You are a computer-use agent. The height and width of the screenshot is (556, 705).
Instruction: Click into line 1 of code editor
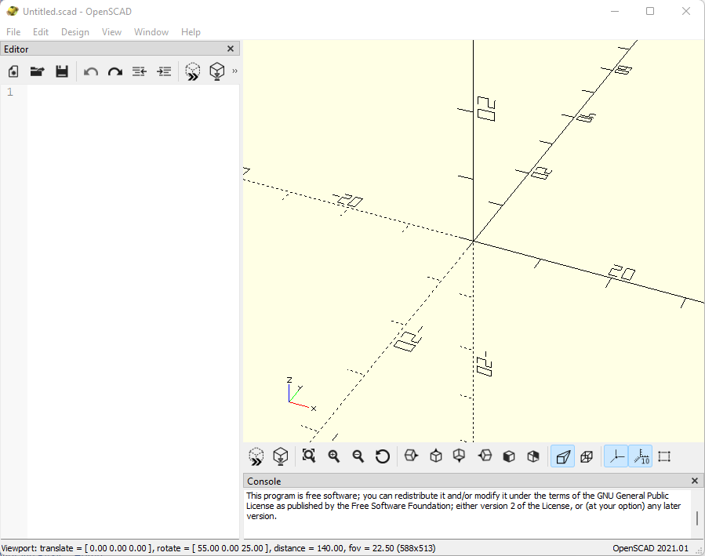click(x=133, y=92)
